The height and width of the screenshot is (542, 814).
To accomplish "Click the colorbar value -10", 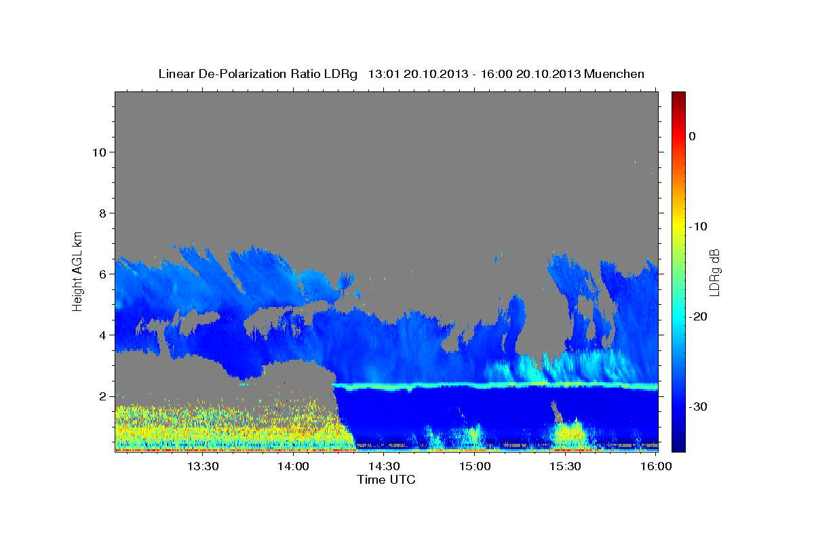I will (x=699, y=226).
